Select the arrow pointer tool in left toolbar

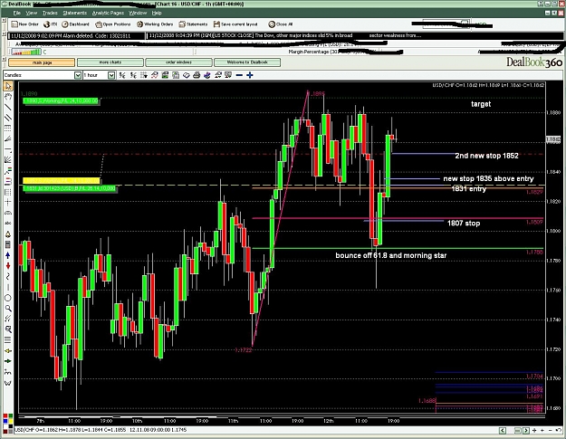tap(8, 86)
